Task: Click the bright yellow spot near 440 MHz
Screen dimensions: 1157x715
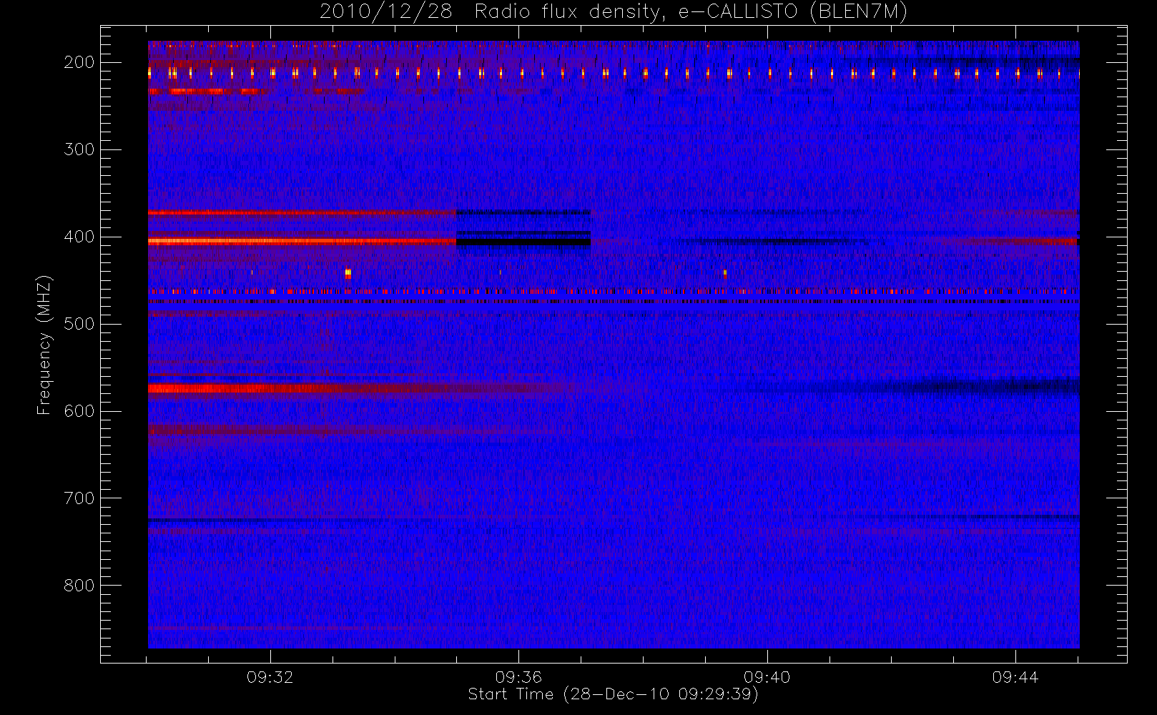Action: (348, 272)
